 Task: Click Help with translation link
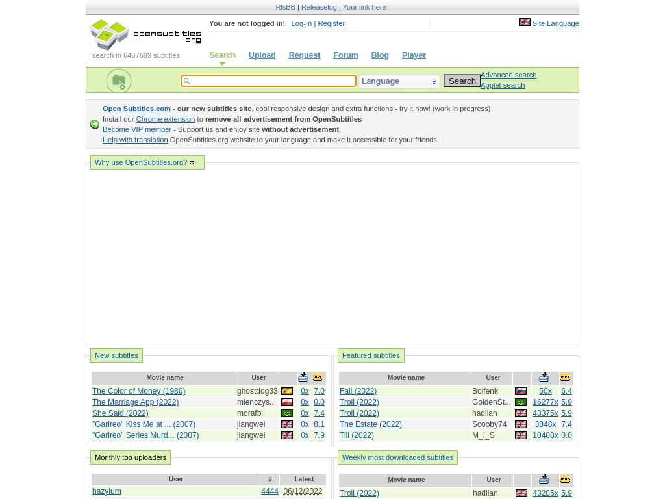tap(135, 140)
